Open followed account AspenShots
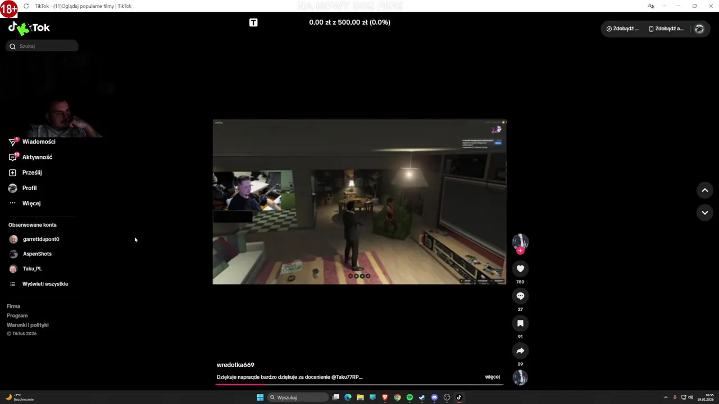 pyautogui.click(x=30, y=254)
